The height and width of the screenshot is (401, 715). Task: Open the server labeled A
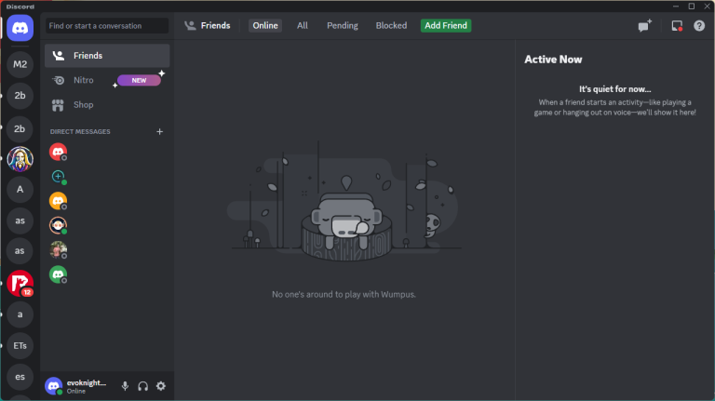pos(20,190)
